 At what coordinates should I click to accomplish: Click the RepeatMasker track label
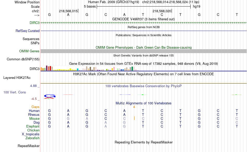click(29, 146)
